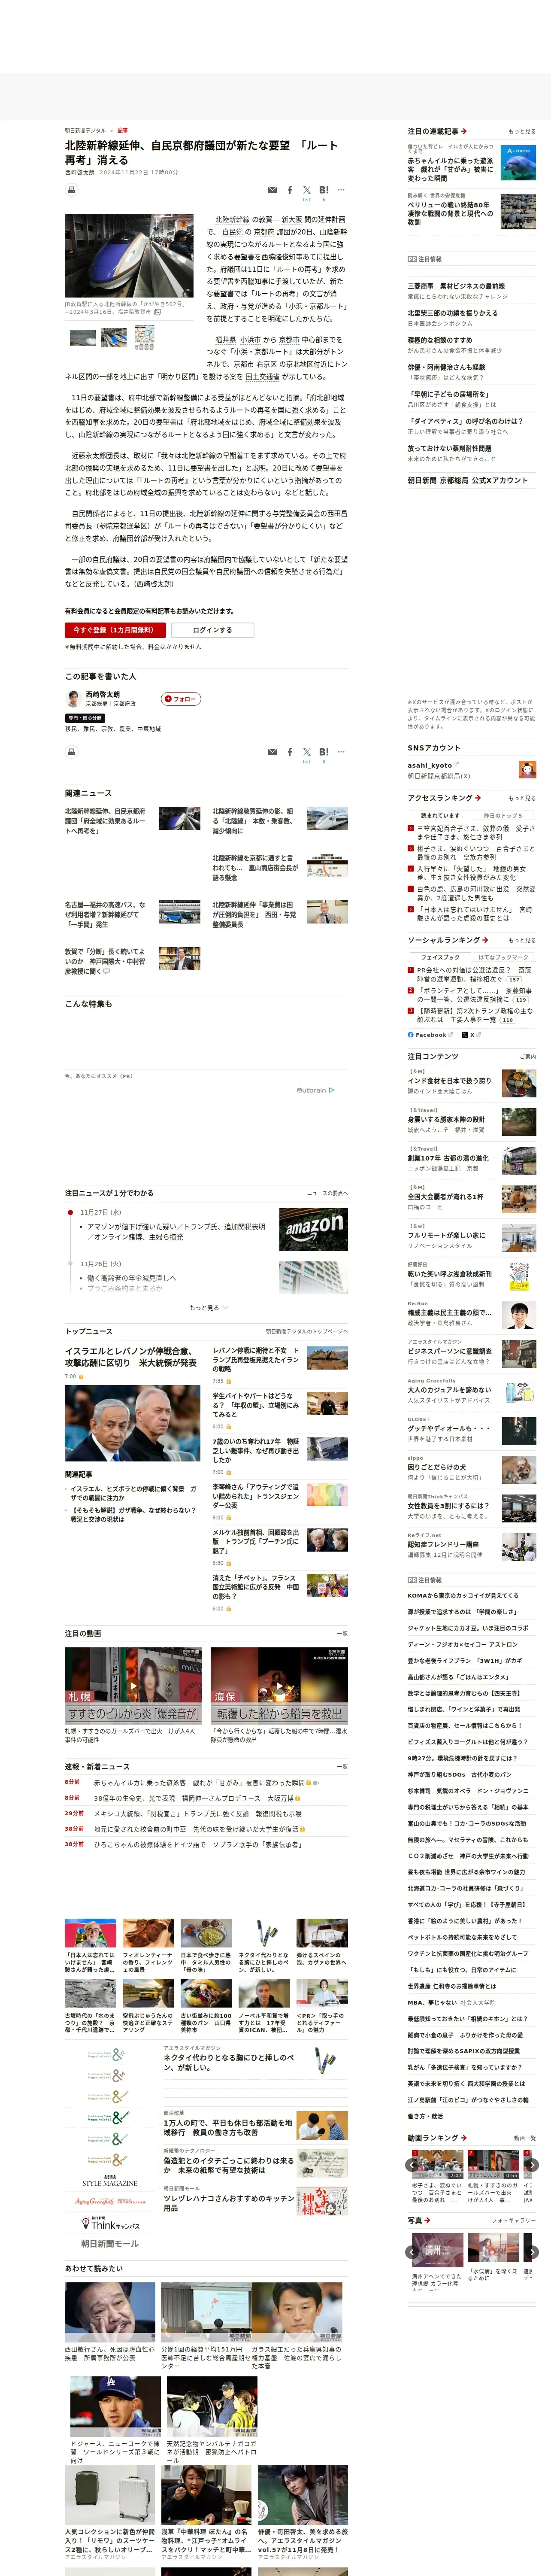Select the フェイスブック social ranking tab
The image size is (551, 2576).
440,957
